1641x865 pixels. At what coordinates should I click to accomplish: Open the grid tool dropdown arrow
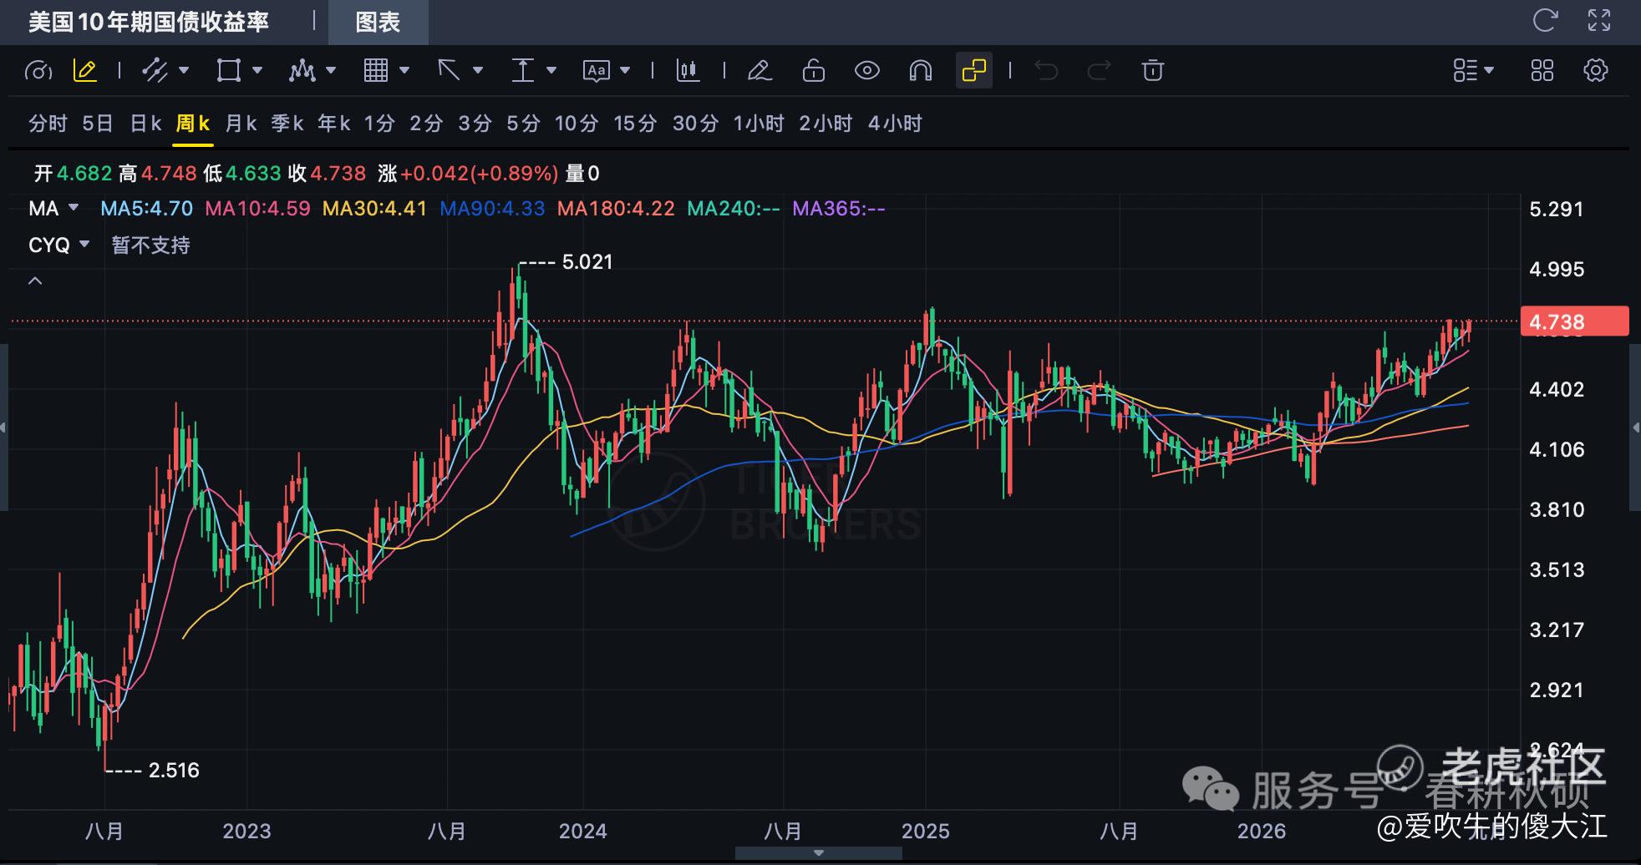point(405,70)
